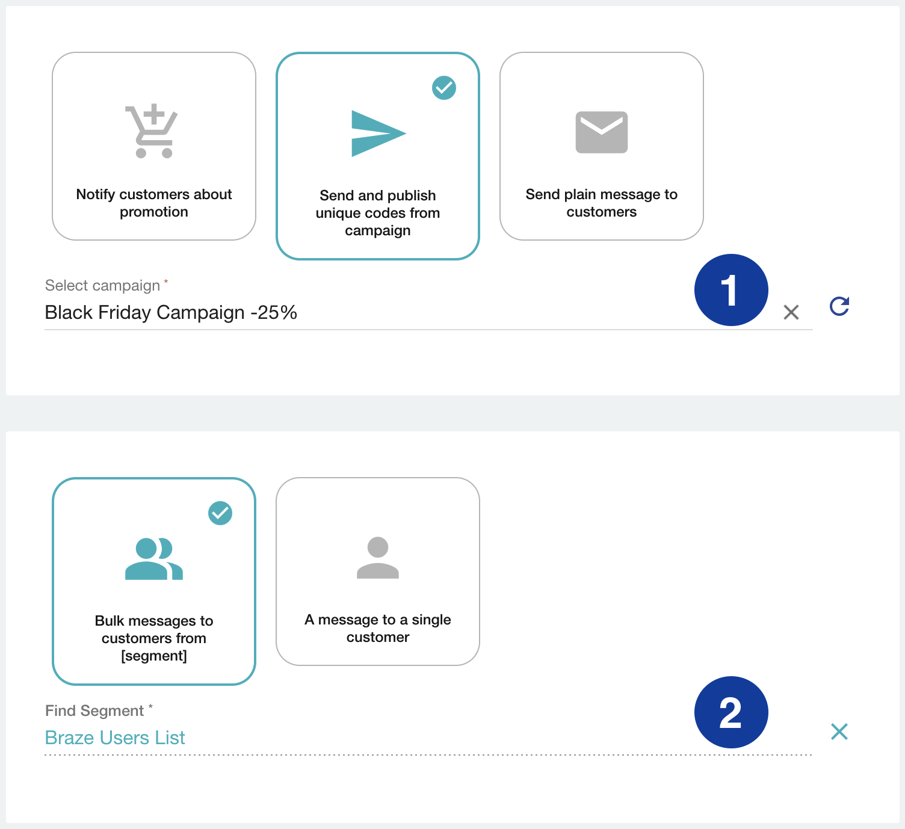Click the Find Segment field label

pos(94,710)
